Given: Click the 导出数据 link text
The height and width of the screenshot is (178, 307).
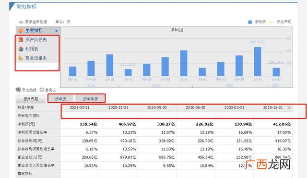Looking at the screenshot, I should click(29, 90).
